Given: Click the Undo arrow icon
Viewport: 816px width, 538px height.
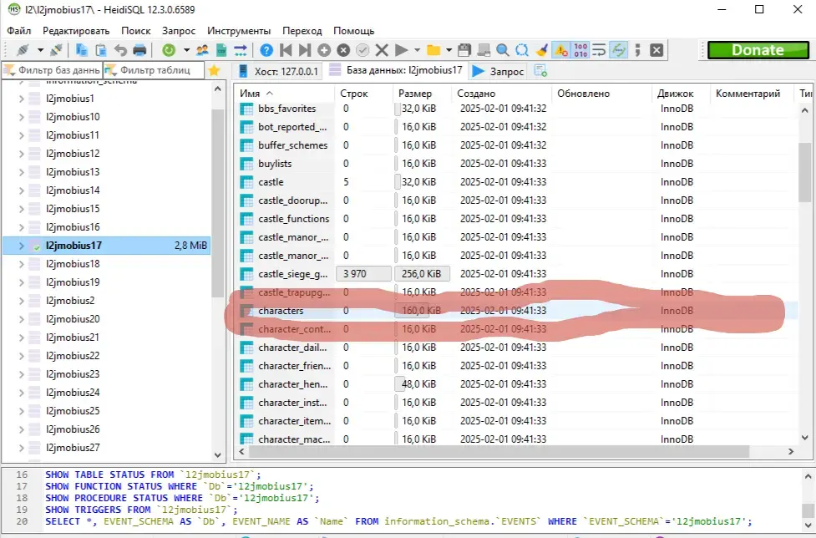Looking at the screenshot, I should [120, 50].
